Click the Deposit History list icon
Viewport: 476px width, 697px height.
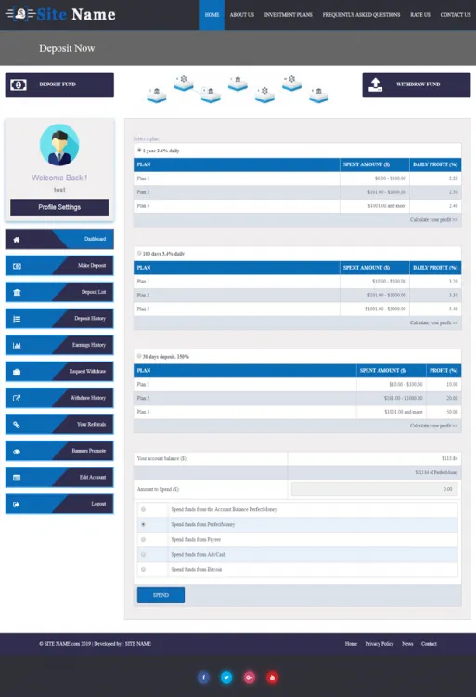click(x=17, y=319)
